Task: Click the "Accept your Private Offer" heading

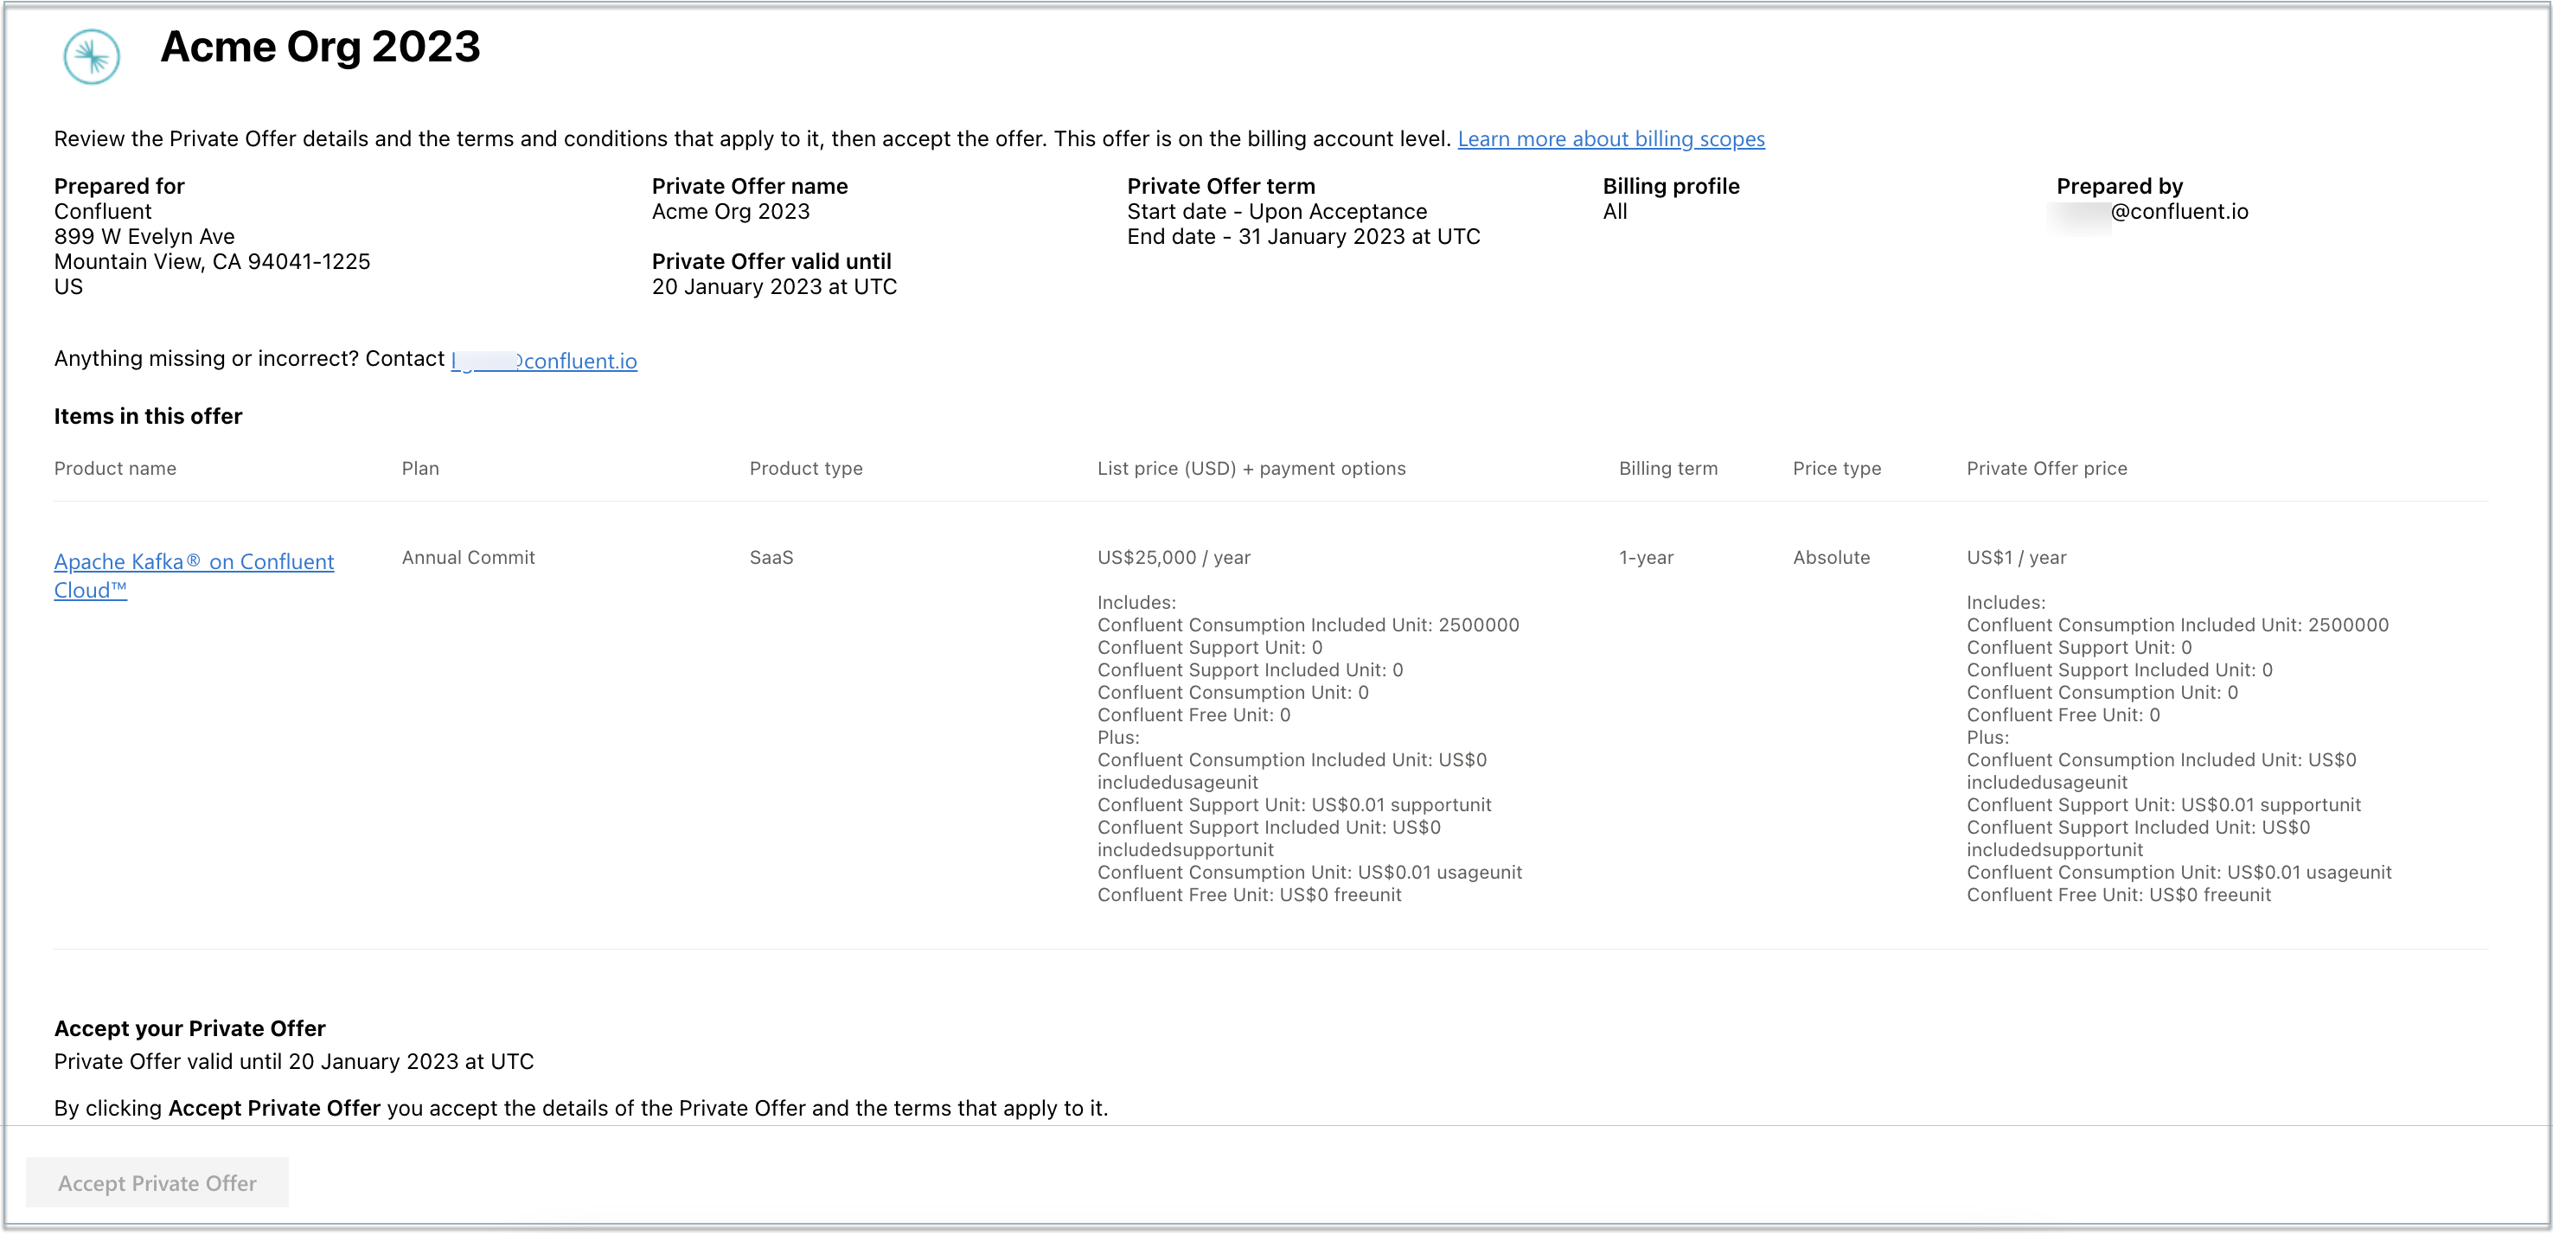Action: [189, 1027]
